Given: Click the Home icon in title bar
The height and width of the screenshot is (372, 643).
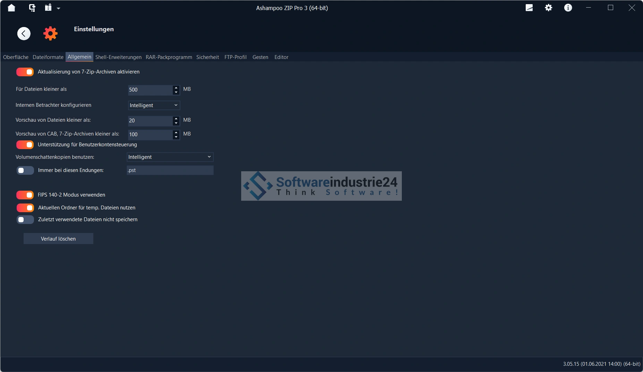Looking at the screenshot, I should (x=11, y=8).
